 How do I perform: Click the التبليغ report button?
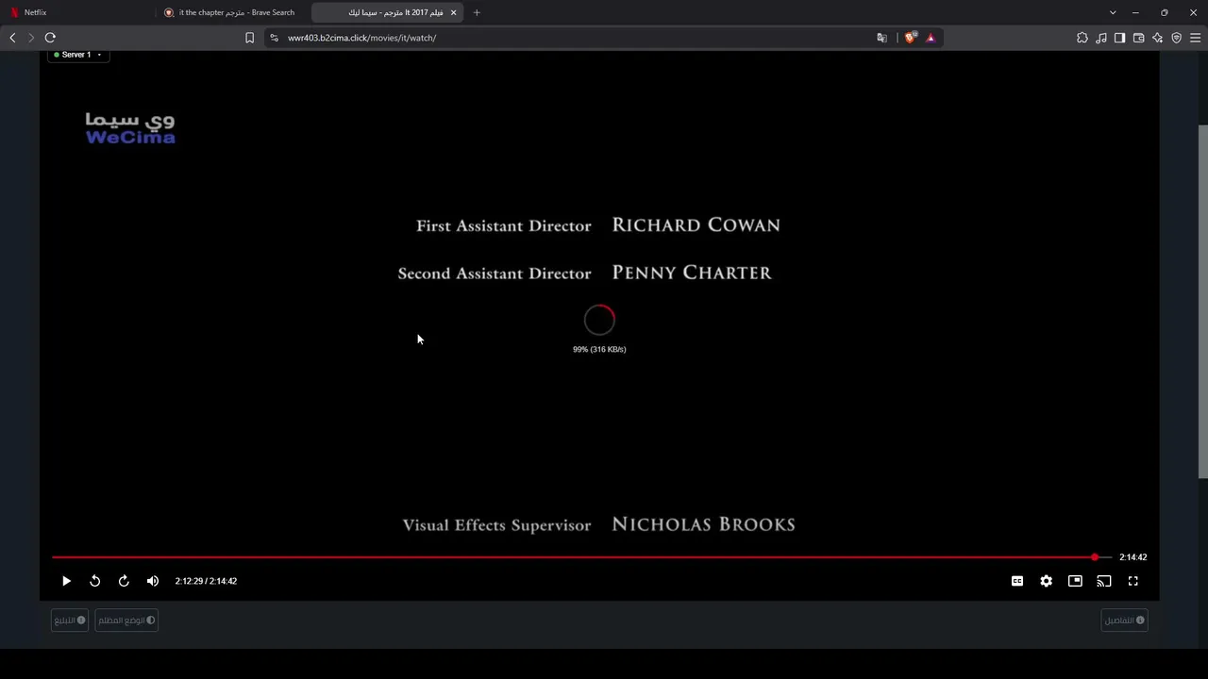pyautogui.click(x=70, y=621)
